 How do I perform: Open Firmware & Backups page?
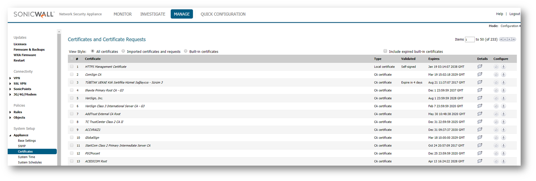pyautogui.click(x=29, y=49)
